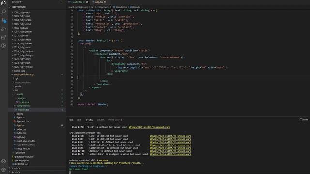Open App.tsx in the file tree
Image resolution: width=310 pixels, height=174 pixels.
[20, 125]
